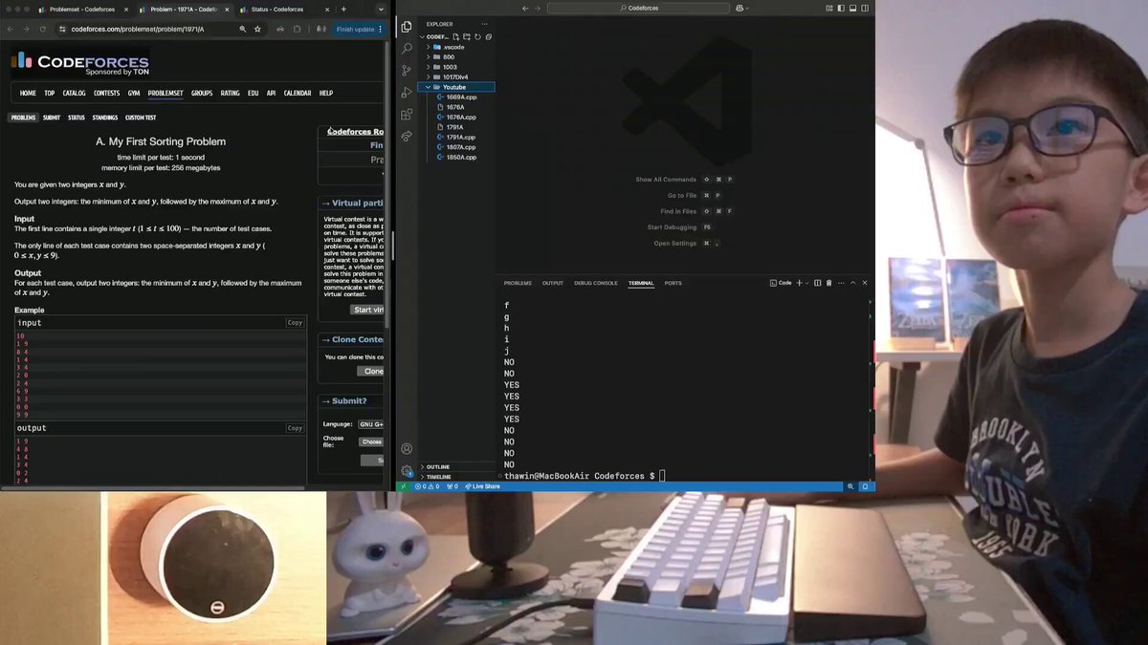Split the terminal panel

[819, 283]
